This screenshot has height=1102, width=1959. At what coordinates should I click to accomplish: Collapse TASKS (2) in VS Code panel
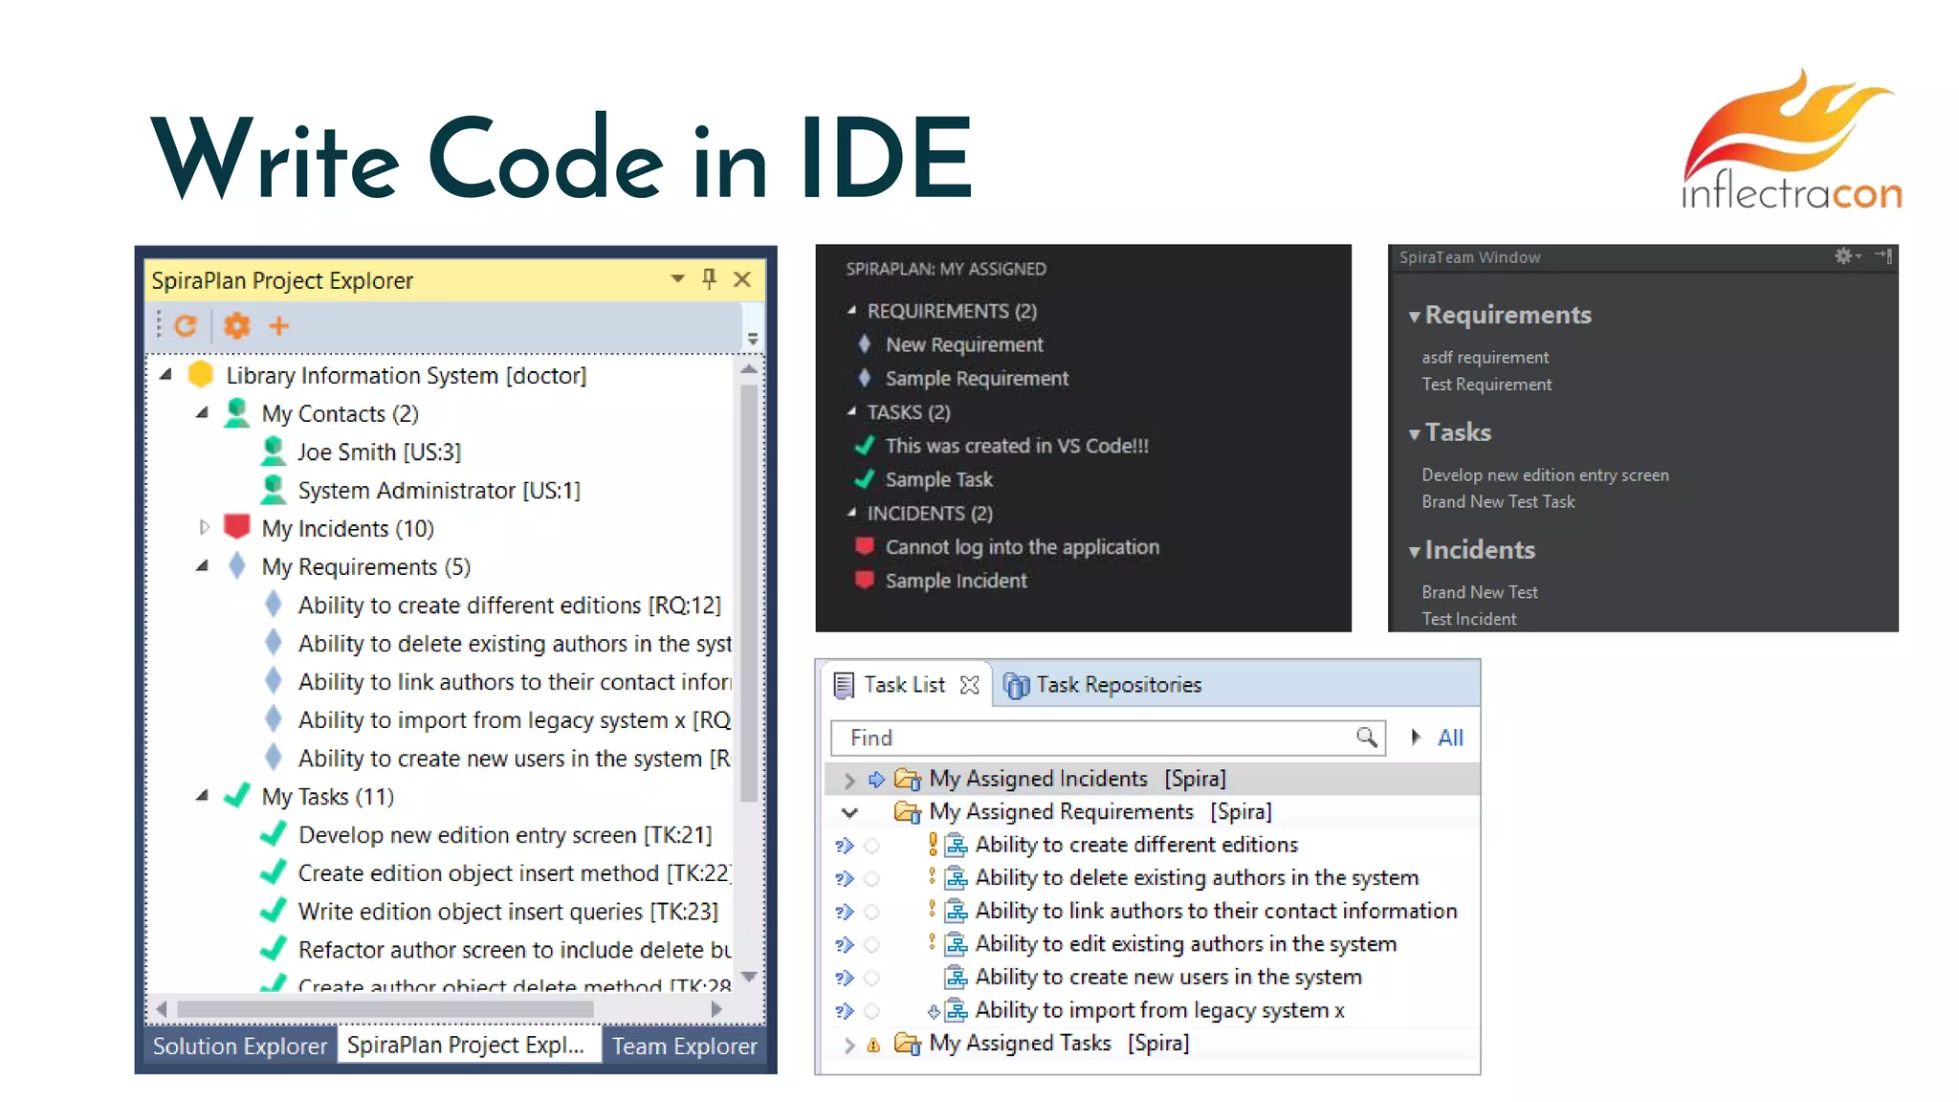(x=850, y=411)
